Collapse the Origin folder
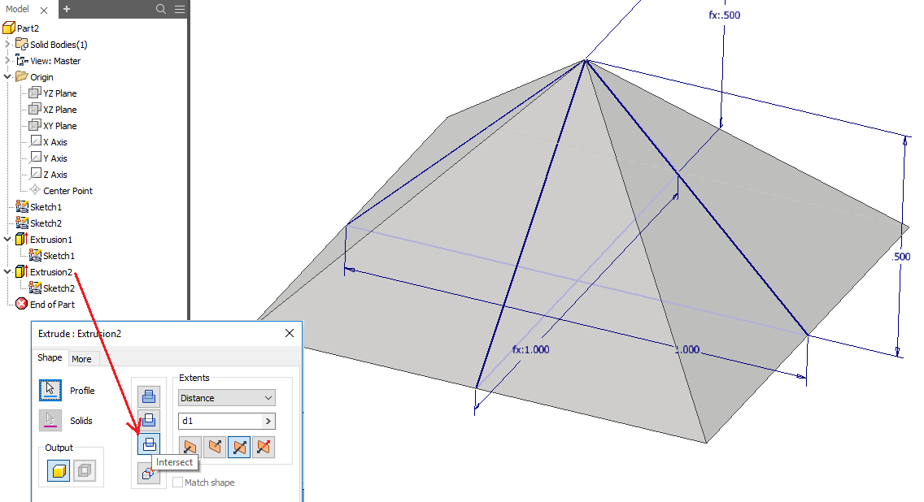This screenshot has height=502, width=924. 7,76
